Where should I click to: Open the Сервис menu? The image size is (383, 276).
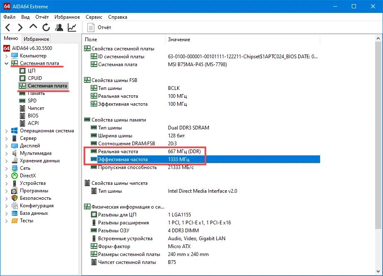point(94,17)
